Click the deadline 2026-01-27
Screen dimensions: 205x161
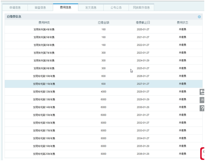coord(143,76)
